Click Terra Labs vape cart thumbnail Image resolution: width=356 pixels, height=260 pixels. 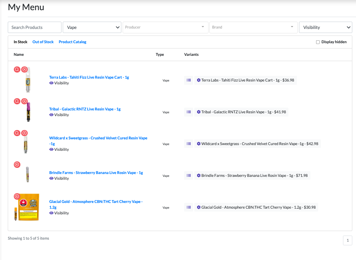tap(28, 80)
